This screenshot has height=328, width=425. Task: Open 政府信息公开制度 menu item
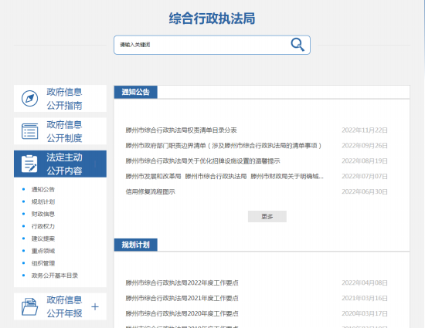tap(60, 131)
